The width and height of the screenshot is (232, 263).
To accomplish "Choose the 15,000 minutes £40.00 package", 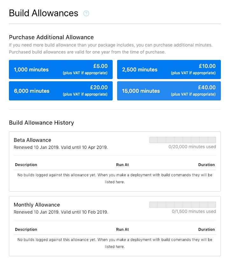I will pyautogui.click(x=169, y=91).
